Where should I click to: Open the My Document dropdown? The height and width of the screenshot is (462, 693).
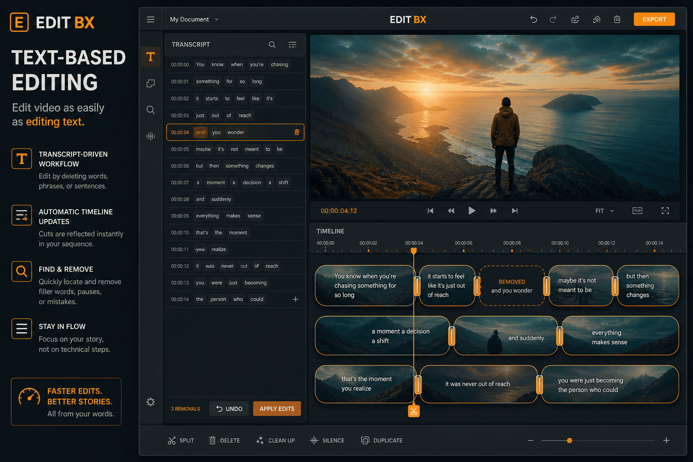[194, 19]
